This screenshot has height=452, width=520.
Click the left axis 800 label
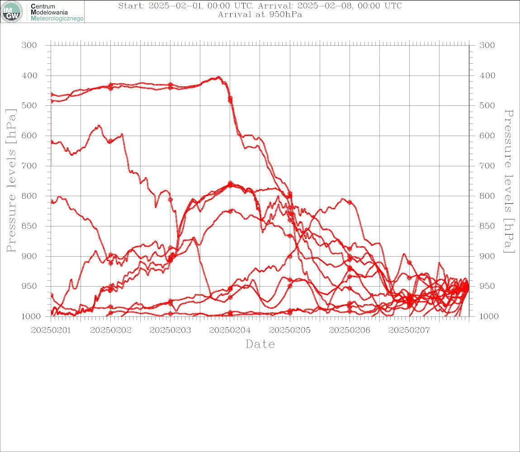(29, 196)
